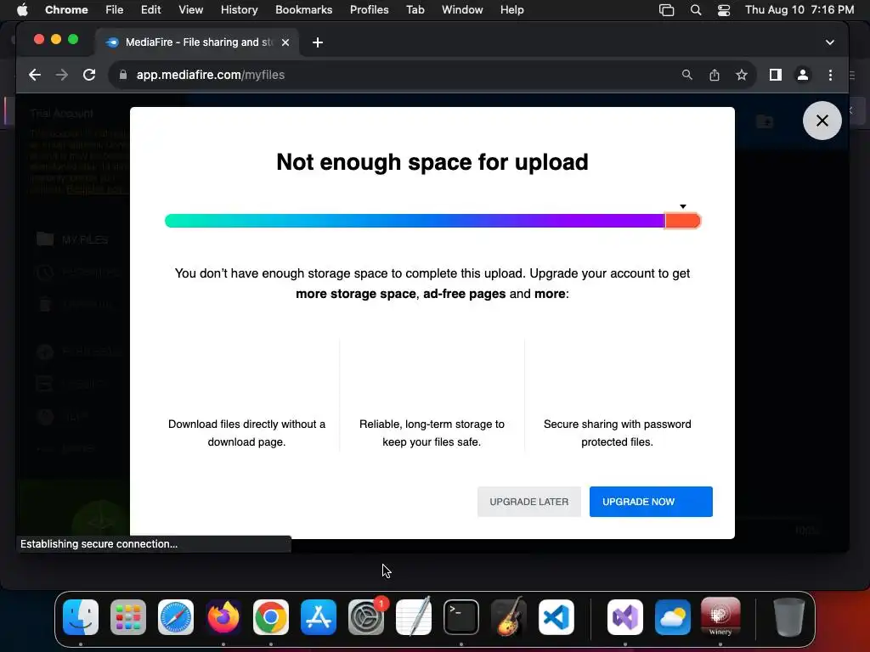Viewport: 870px width, 652px height.
Task: Open System Settings from the Dock
Action: click(366, 616)
